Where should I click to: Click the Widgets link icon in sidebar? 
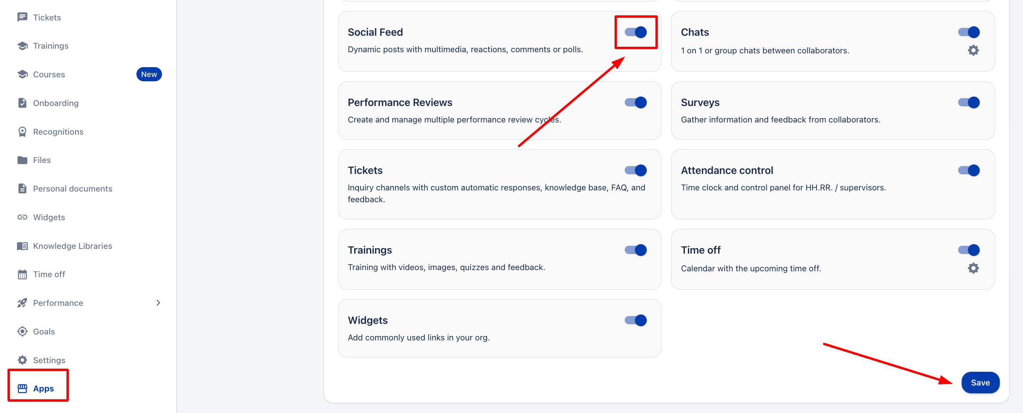(22, 217)
